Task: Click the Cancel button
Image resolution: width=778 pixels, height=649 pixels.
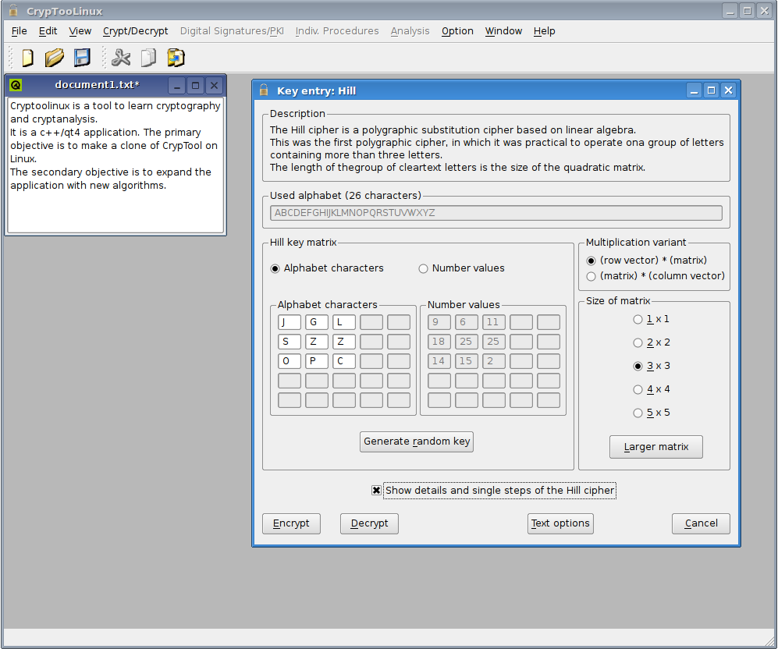Action: pos(701,523)
